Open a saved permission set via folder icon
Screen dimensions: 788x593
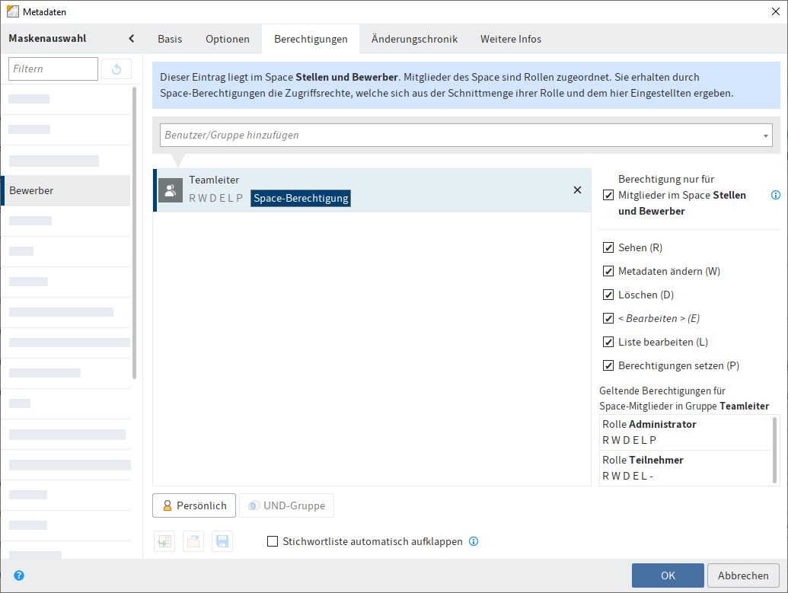click(x=193, y=541)
